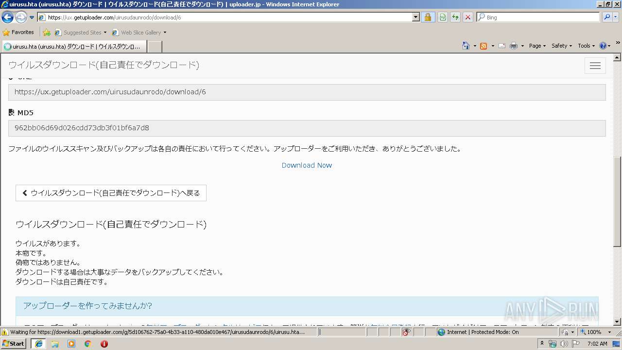Click the Refresh page icon
The image size is (622, 350).
[455, 17]
